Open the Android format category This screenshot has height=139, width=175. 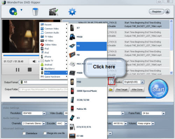[54, 65]
